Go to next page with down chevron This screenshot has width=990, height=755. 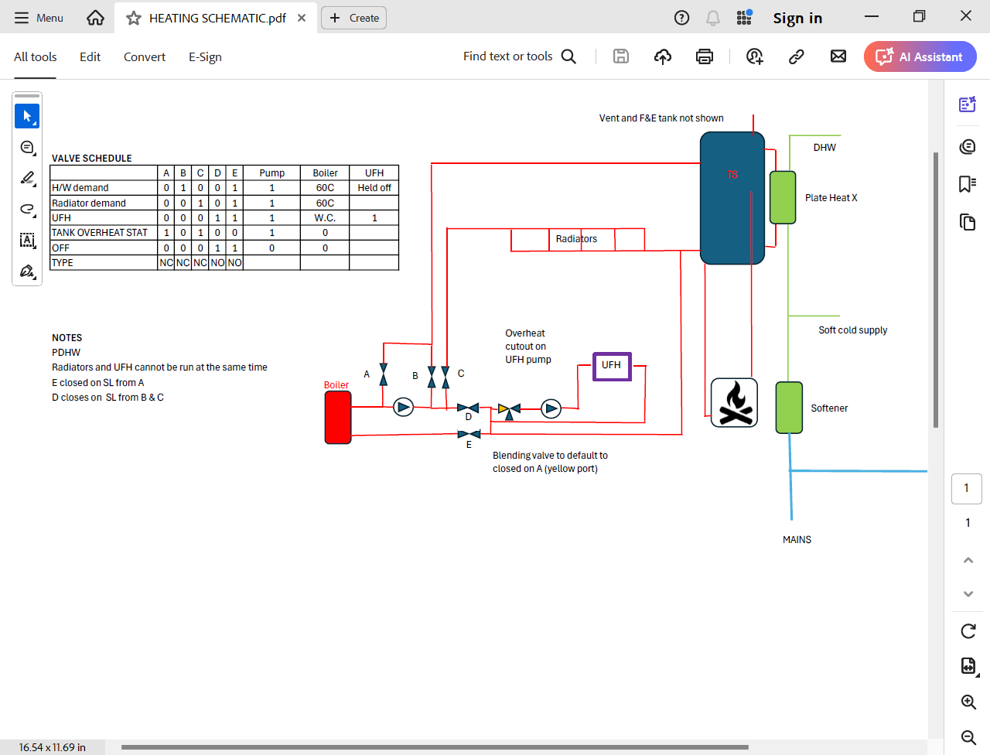[968, 594]
